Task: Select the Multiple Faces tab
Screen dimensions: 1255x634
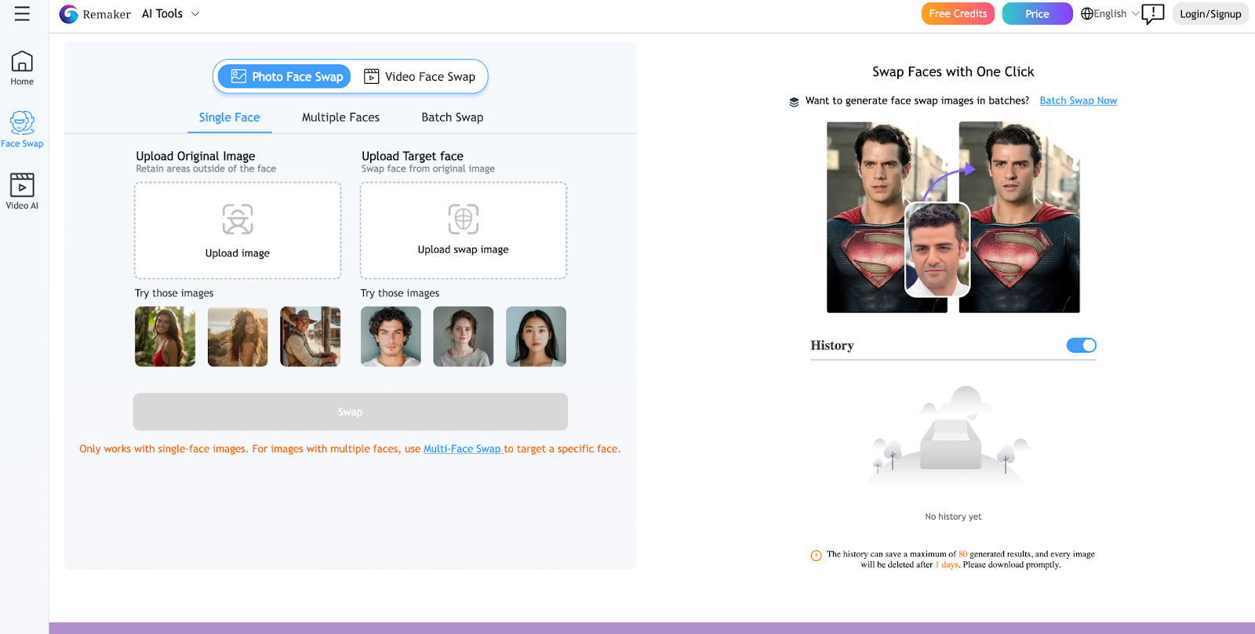Action: pos(340,118)
